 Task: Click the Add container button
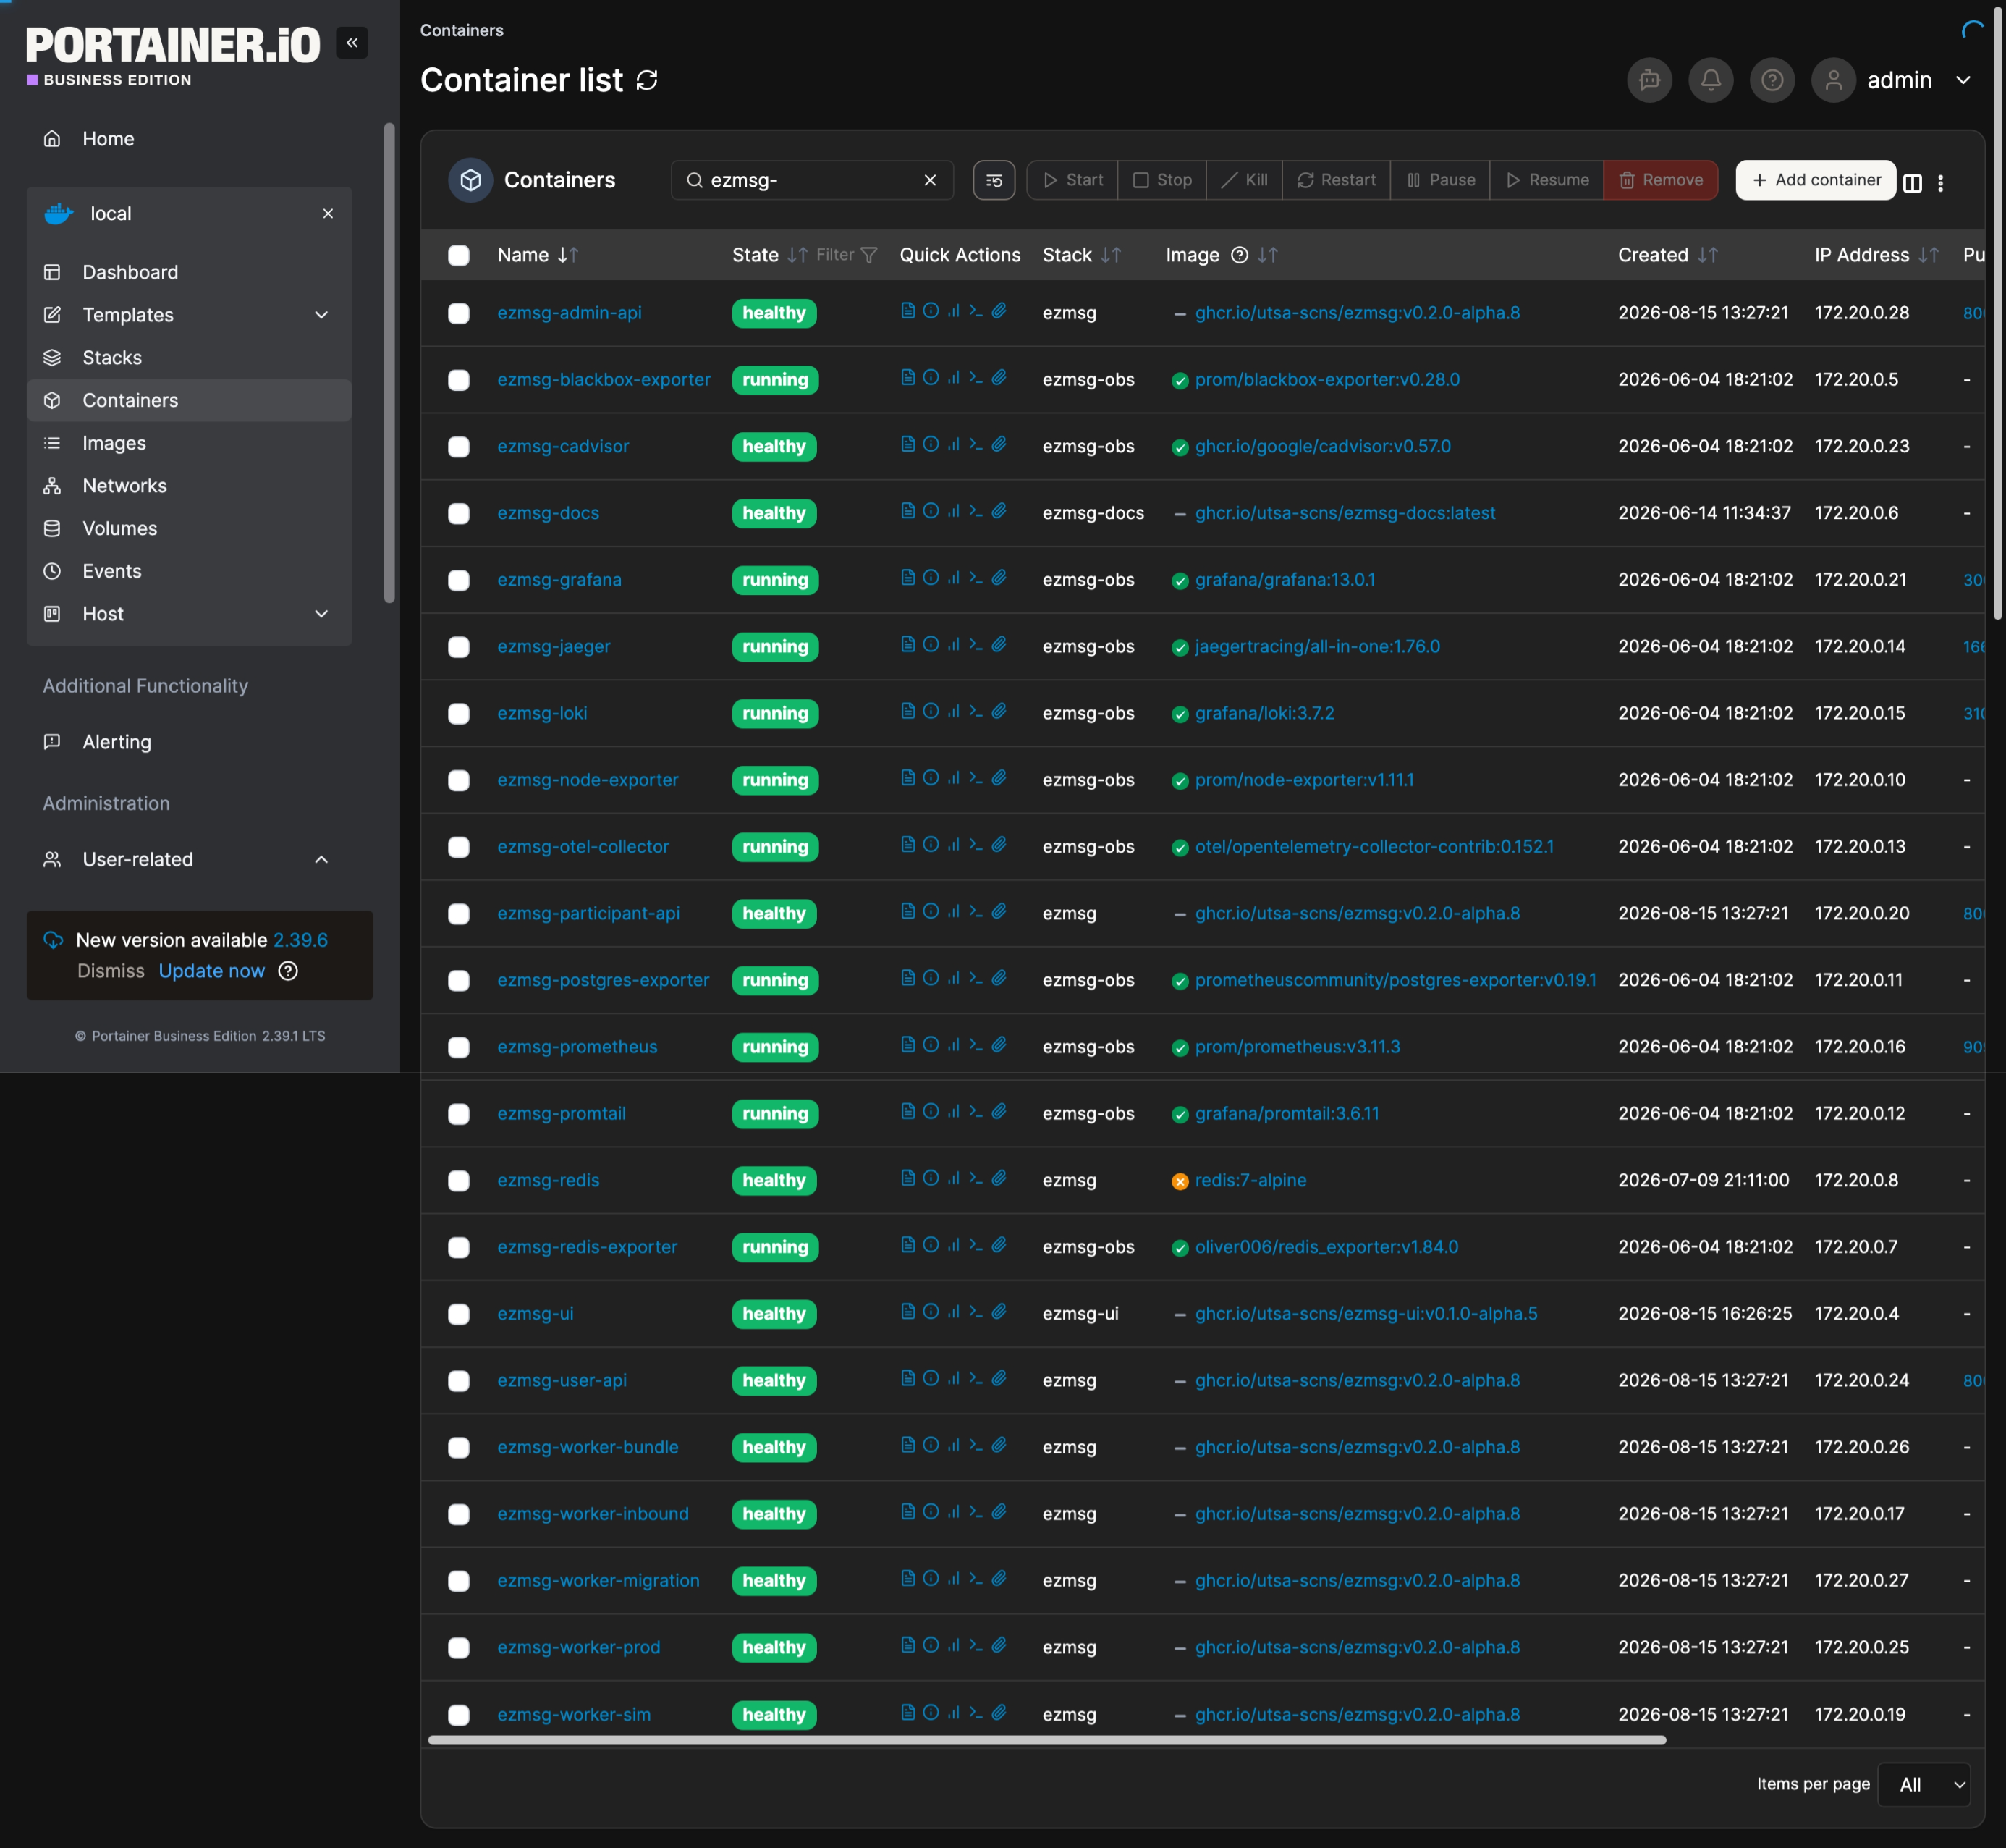(x=1815, y=180)
